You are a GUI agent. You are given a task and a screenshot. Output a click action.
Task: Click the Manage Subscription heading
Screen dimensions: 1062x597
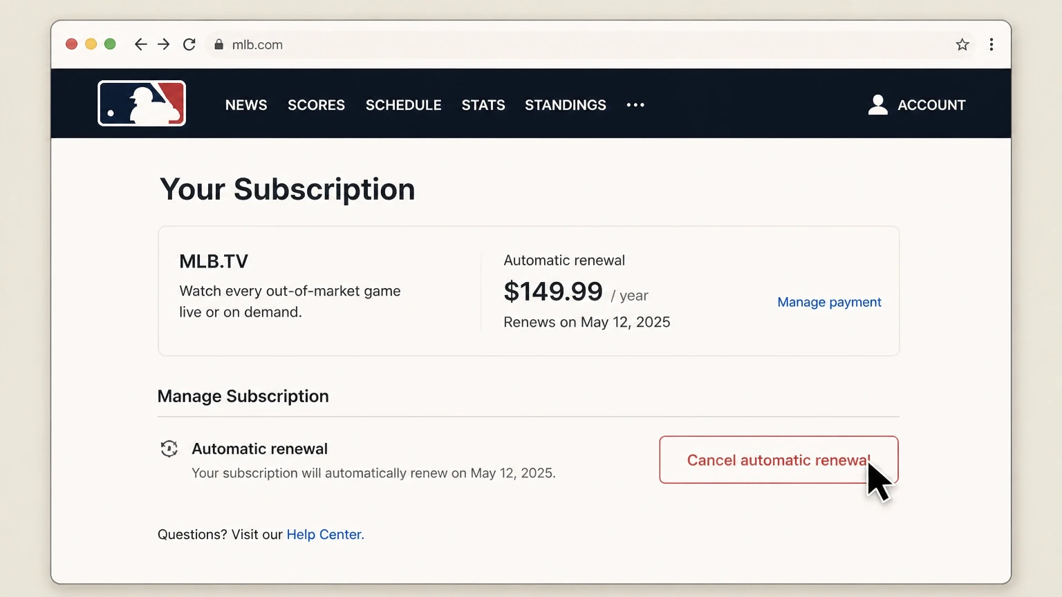pos(243,396)
